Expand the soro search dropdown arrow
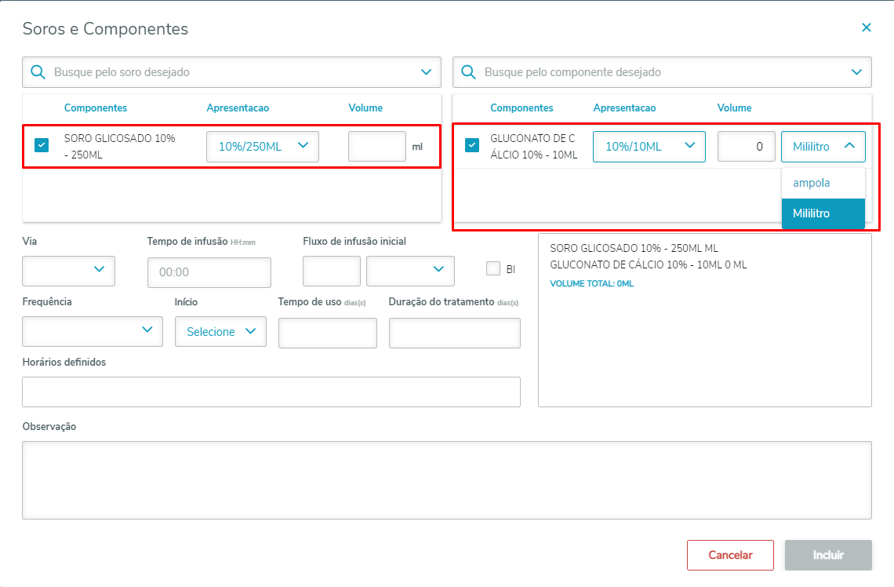The width and height of the screenshot is (894, 587). click(x=426, y=72)
